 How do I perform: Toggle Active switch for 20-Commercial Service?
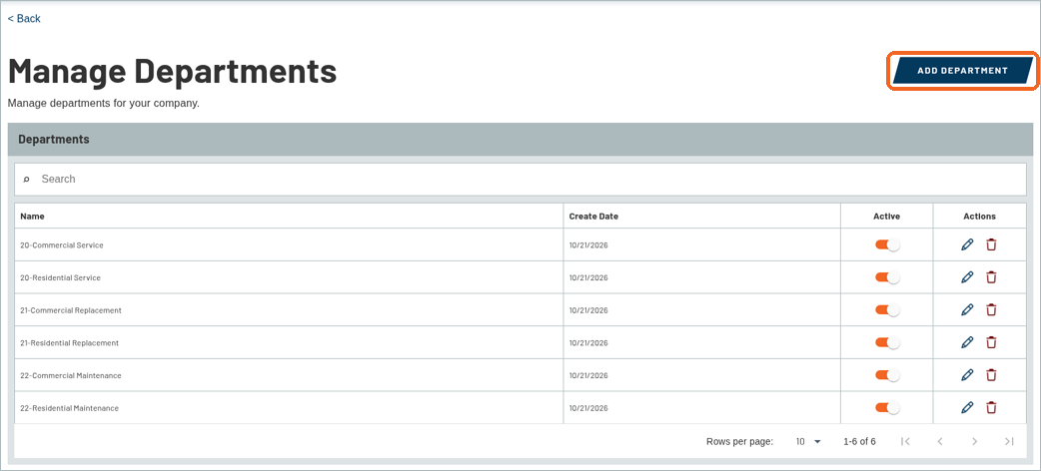coord(887,244)
